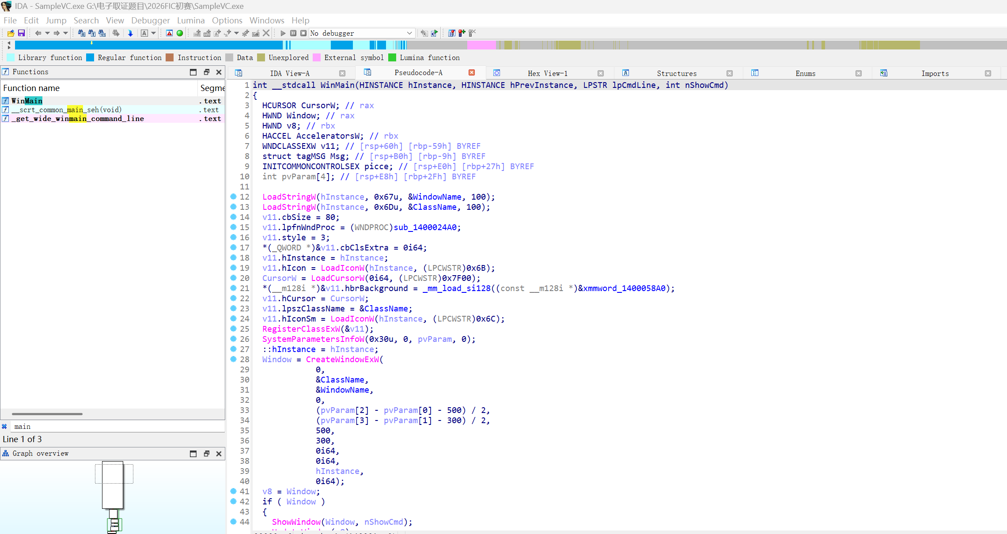Select the WinMain function in the list
Viewport: 1007px width, 534px height.
point(113,101)
